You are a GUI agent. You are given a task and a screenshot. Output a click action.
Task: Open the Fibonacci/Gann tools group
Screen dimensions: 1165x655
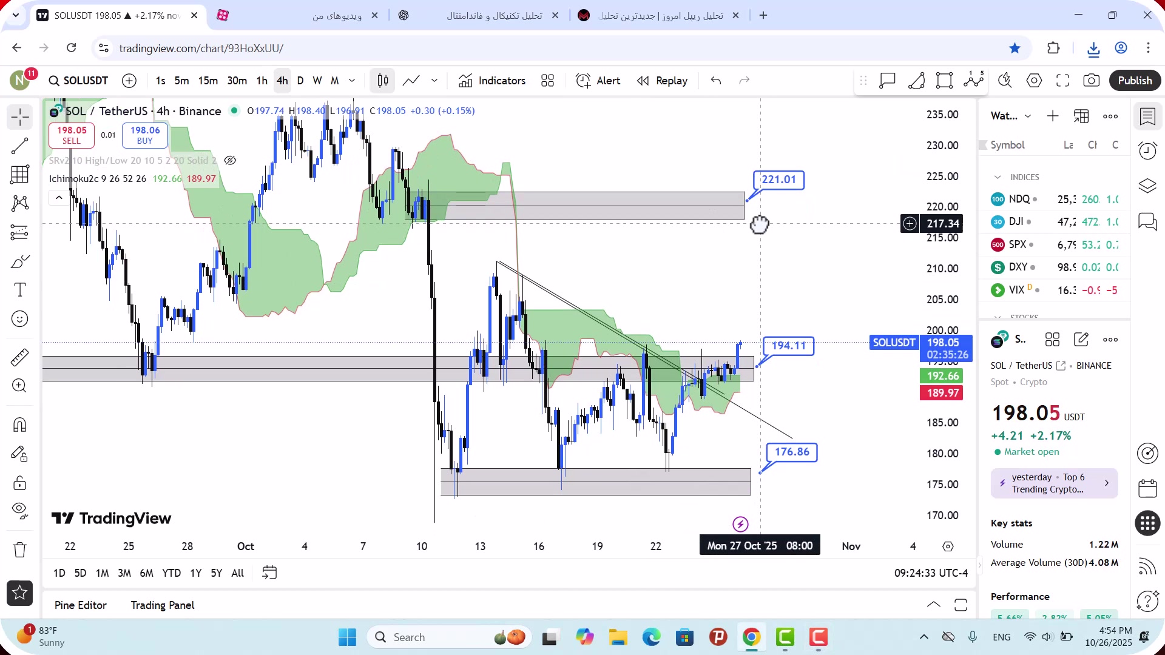19,175
